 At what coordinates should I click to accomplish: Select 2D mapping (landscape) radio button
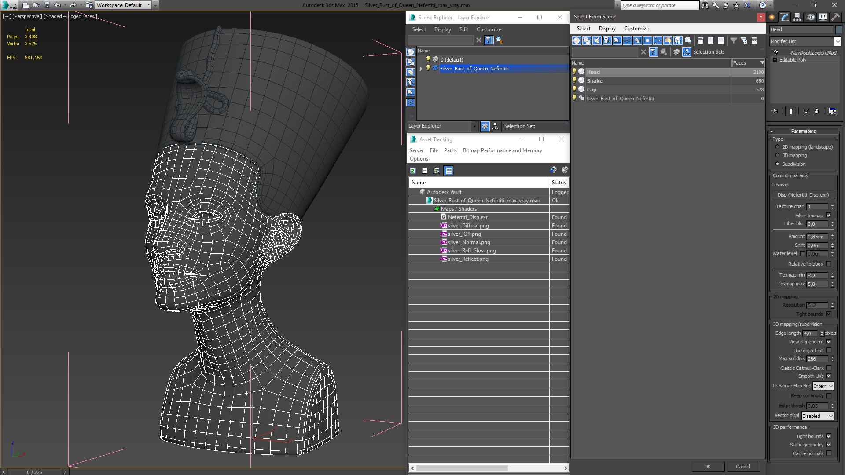(x=777, y=147)
